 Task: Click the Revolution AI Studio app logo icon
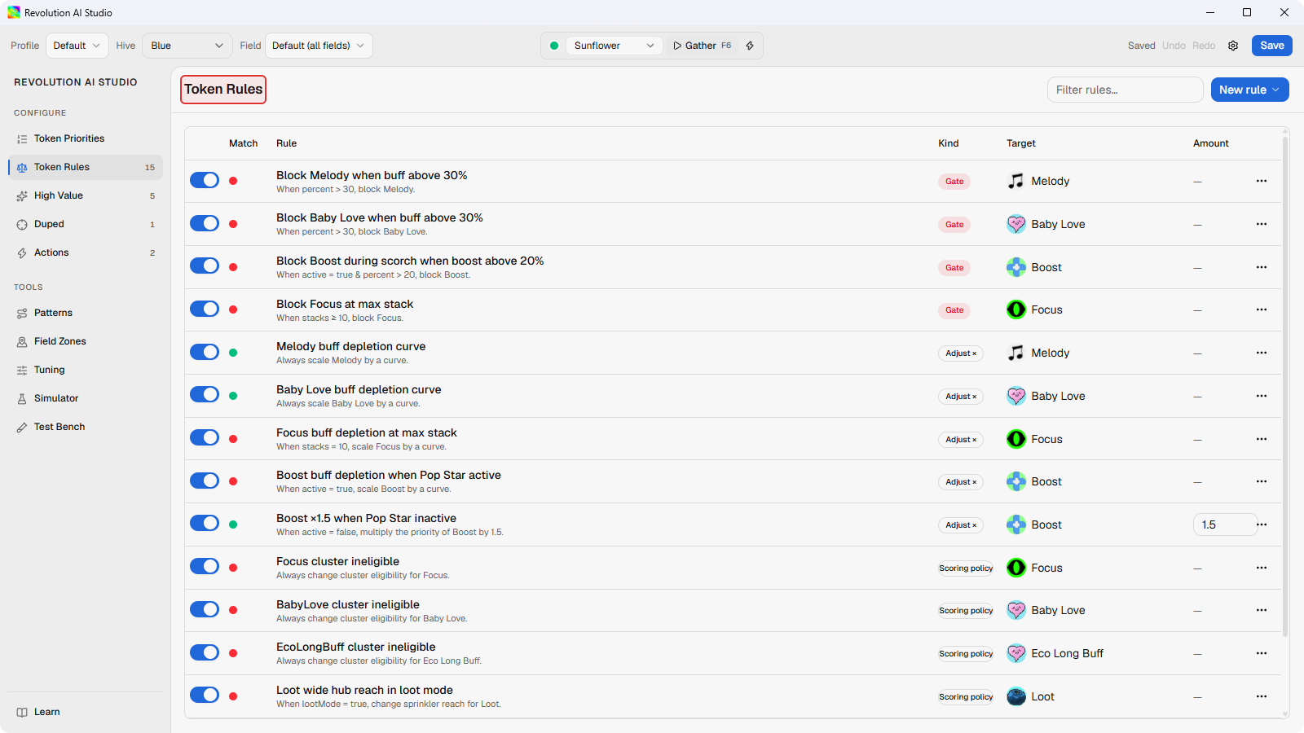(14, 12)
